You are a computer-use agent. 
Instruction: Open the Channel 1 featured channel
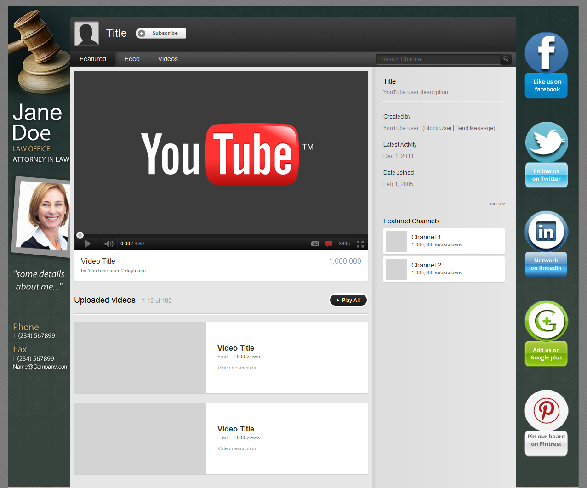point(444,241)
